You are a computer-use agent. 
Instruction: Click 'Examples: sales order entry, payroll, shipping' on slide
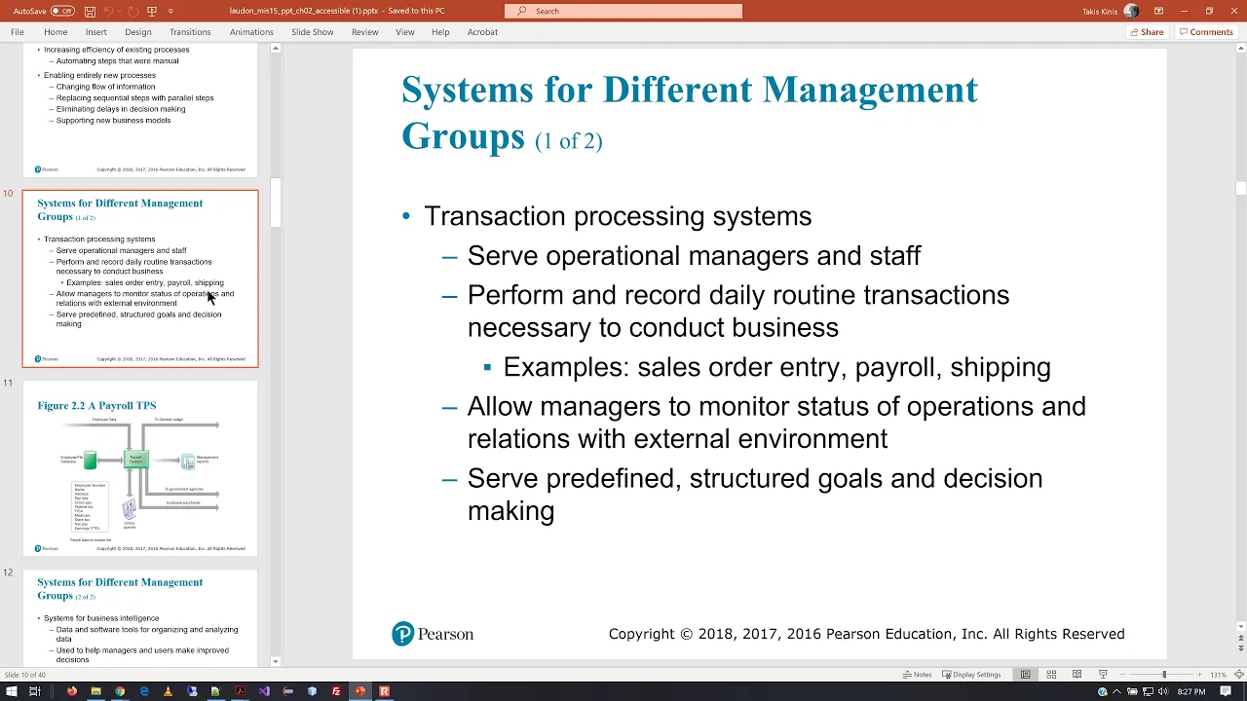(x=776, y=367)
